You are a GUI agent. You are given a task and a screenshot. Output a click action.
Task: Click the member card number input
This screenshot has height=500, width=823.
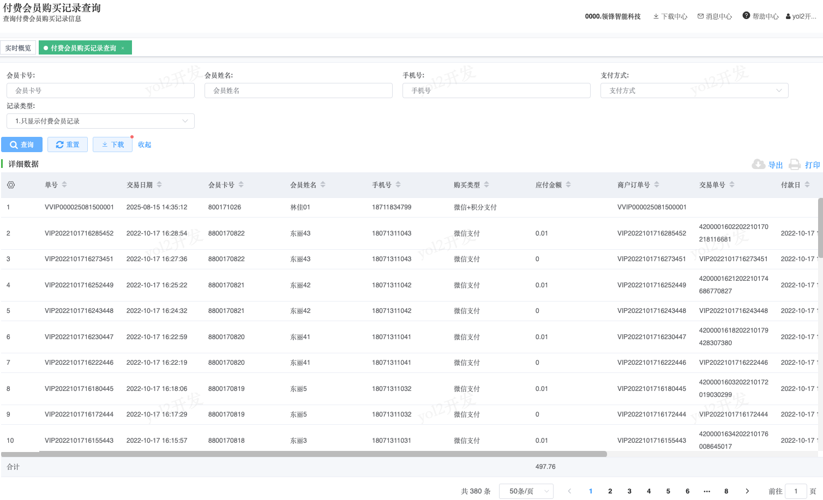click(100, 91)
